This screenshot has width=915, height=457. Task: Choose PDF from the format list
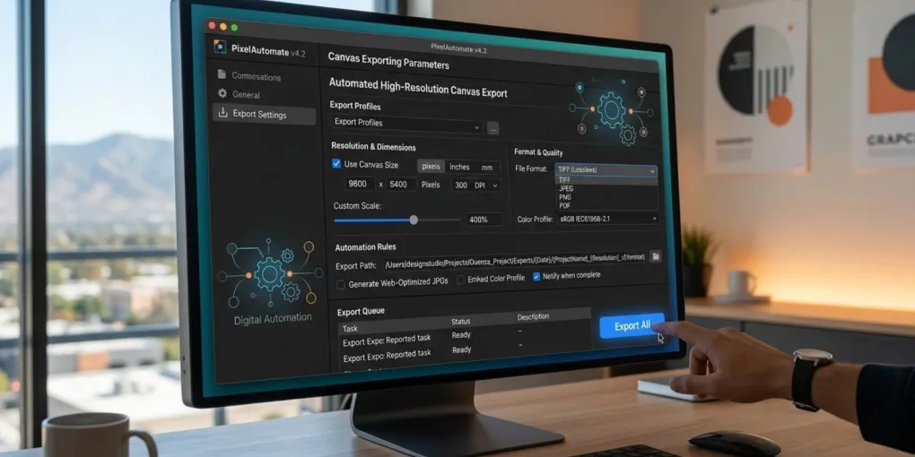(x=606, y=205)
